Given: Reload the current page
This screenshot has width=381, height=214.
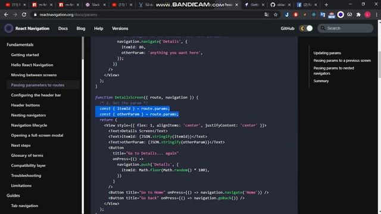Looking at the screenshot, I should (24, 14).
